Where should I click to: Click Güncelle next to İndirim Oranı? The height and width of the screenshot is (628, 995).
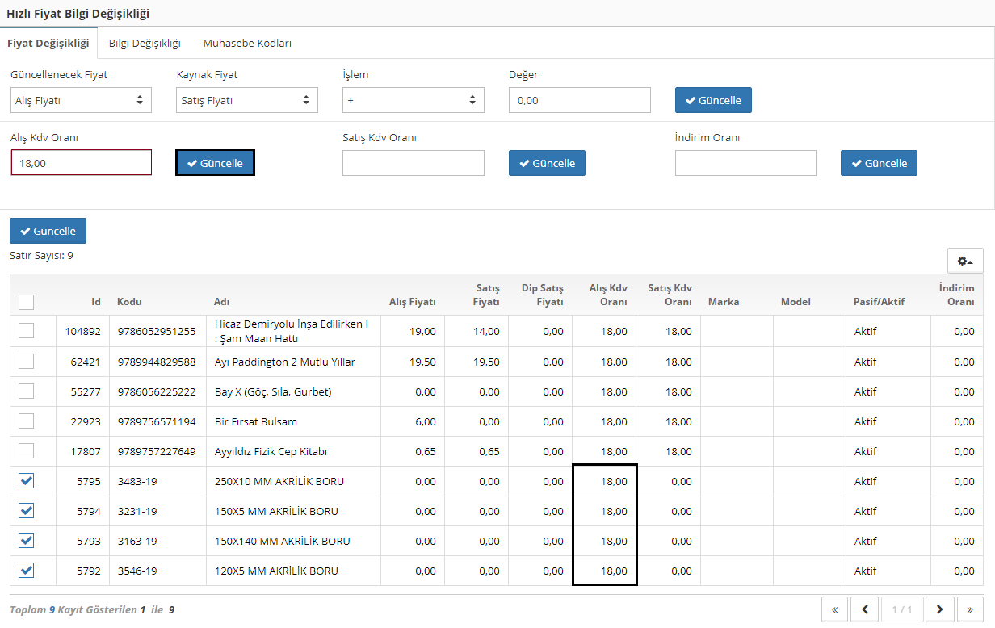click(879, 163)
